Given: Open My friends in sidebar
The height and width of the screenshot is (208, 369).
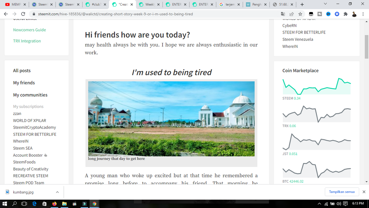Looking at the screenshot, I should coord(24,83).
